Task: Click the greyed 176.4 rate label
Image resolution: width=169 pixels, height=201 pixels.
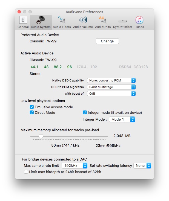Action: coord(81,67)
